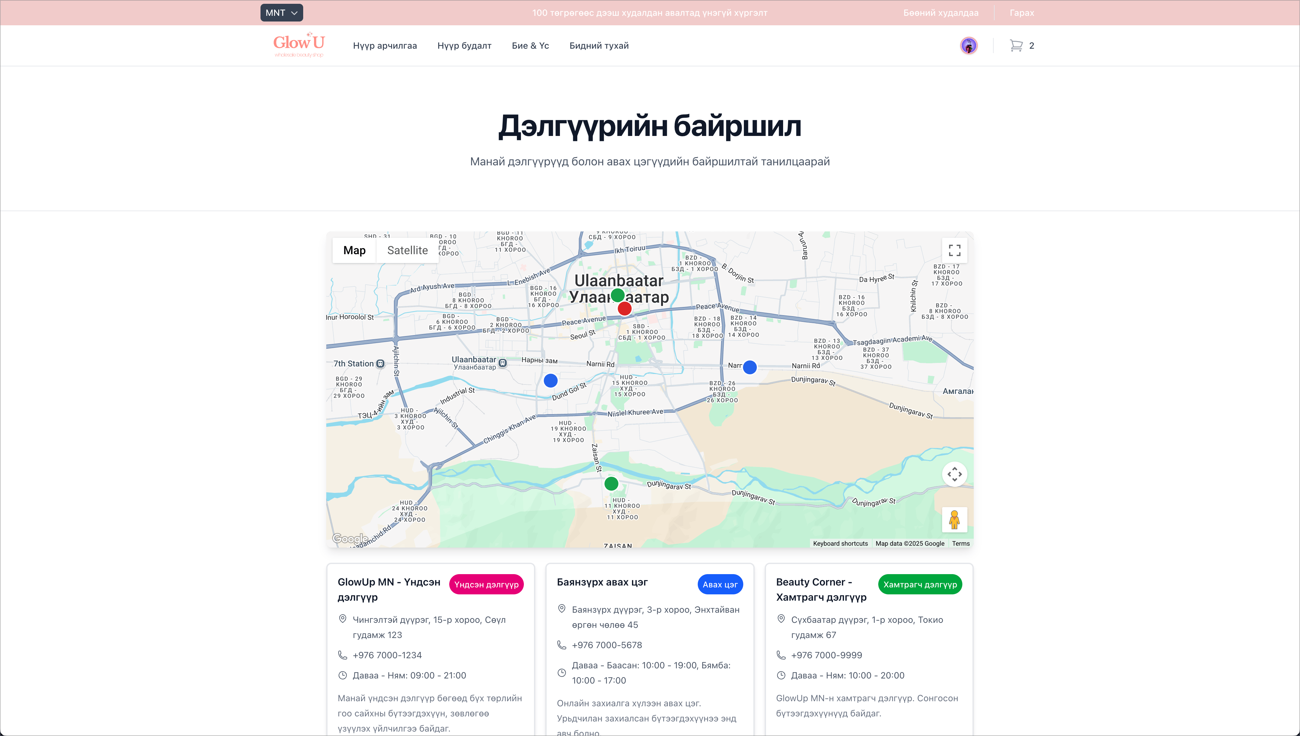Click the Авах цэг badge
Image resolution: width=1300 pixels, height=736 pixels.
[720, 584]
